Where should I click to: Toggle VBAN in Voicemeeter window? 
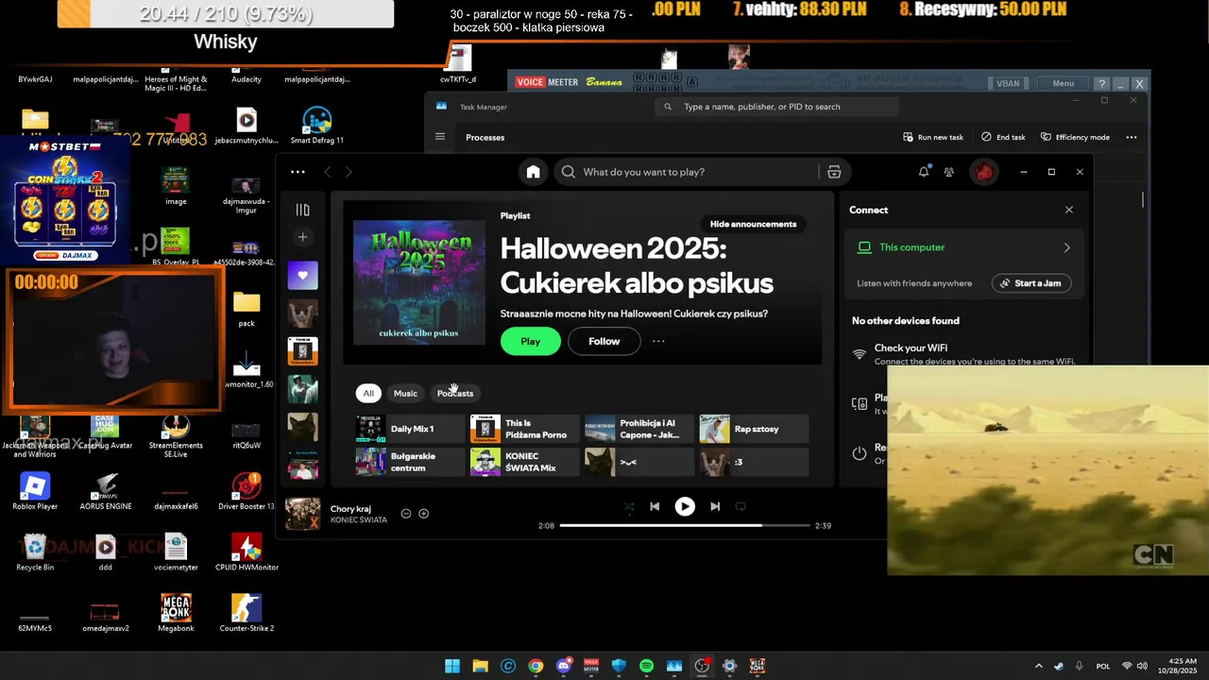(x=1008, y=83)
